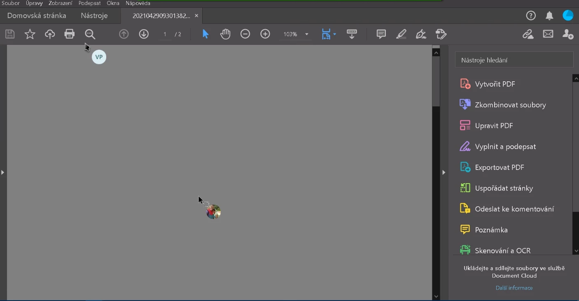
Task: Print the document with printer icon
Action: point(70,34)
